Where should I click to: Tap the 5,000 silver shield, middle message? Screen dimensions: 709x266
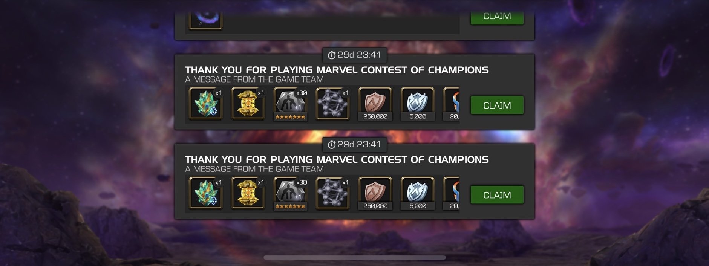point(417,104)
